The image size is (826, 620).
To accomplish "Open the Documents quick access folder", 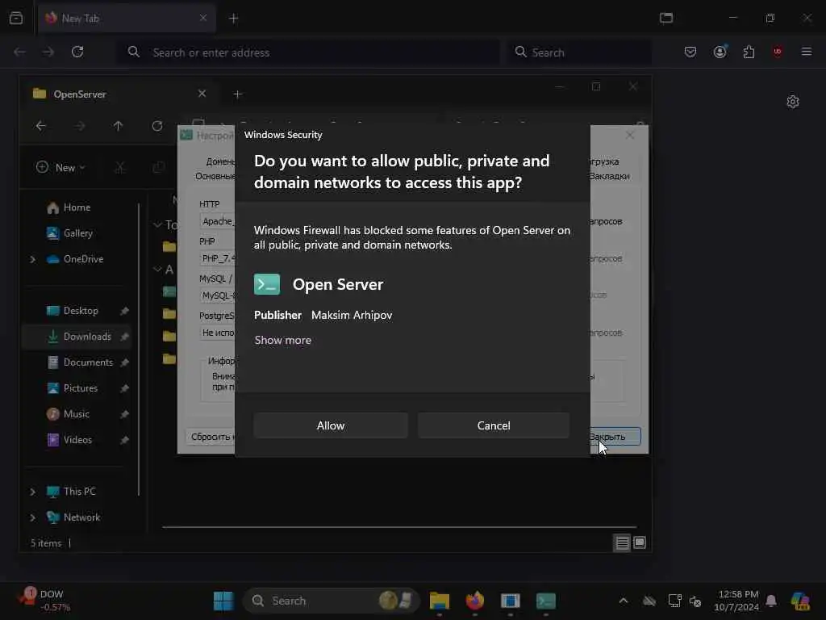I will pos(88,362).
